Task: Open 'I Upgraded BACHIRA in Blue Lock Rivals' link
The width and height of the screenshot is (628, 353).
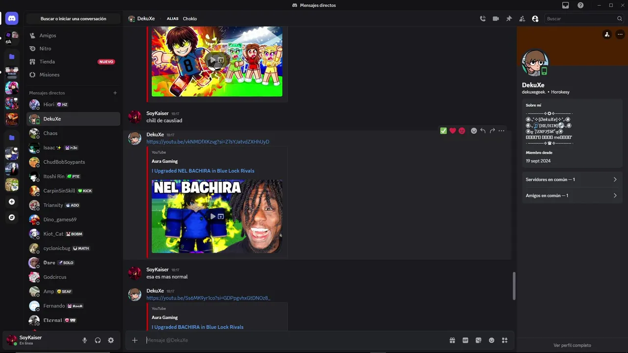Action: pyautogui.click(x=197, y=327)
